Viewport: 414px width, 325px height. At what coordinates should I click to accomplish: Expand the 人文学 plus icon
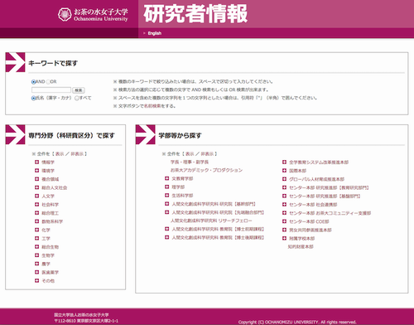pyautogui.click(x=36, y=196)
